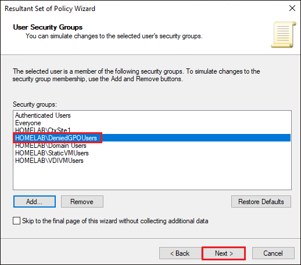Select HOMELAB\VDIVMUsers group entry
Screen dimensions: 301x265
pyautogui.click(x=49, y=161)
